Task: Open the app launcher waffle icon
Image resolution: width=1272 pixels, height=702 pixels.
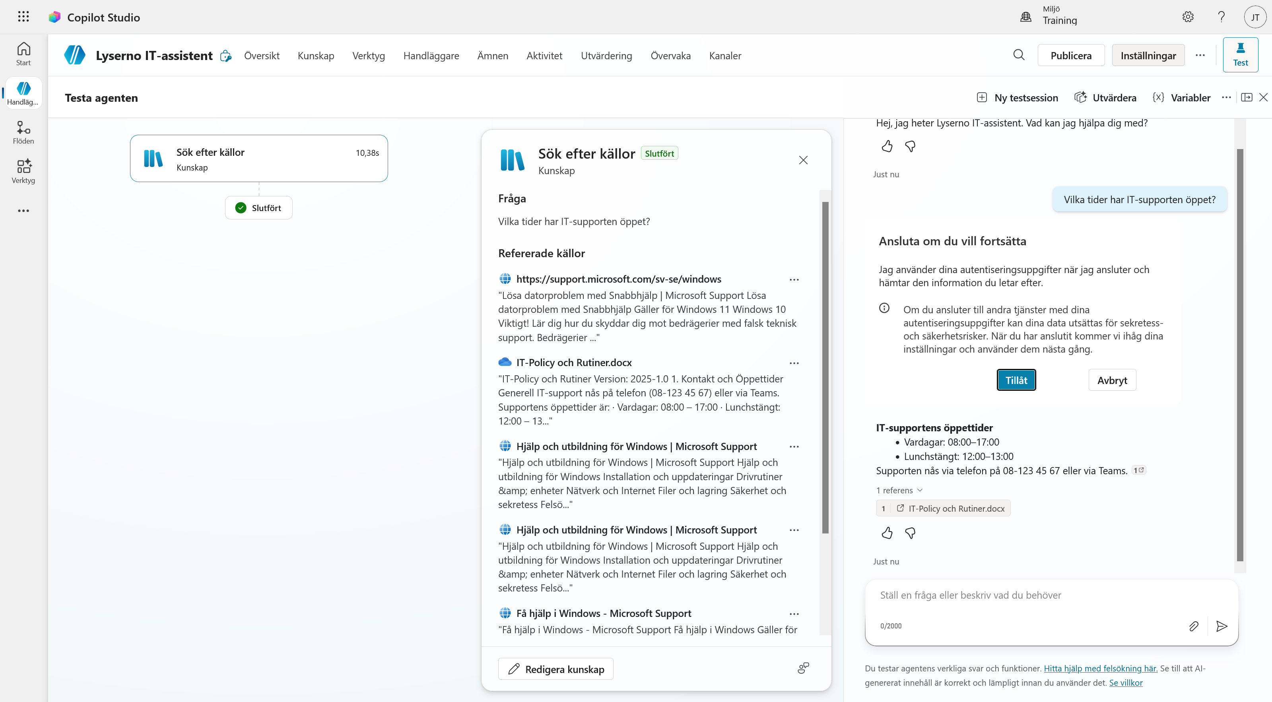Action: [23, 17]
